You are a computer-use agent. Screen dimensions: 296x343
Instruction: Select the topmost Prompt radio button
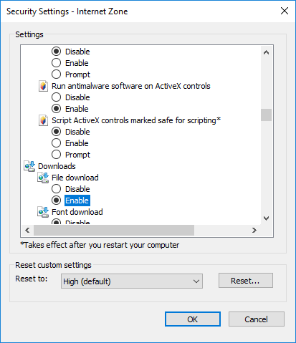[56, 74]
